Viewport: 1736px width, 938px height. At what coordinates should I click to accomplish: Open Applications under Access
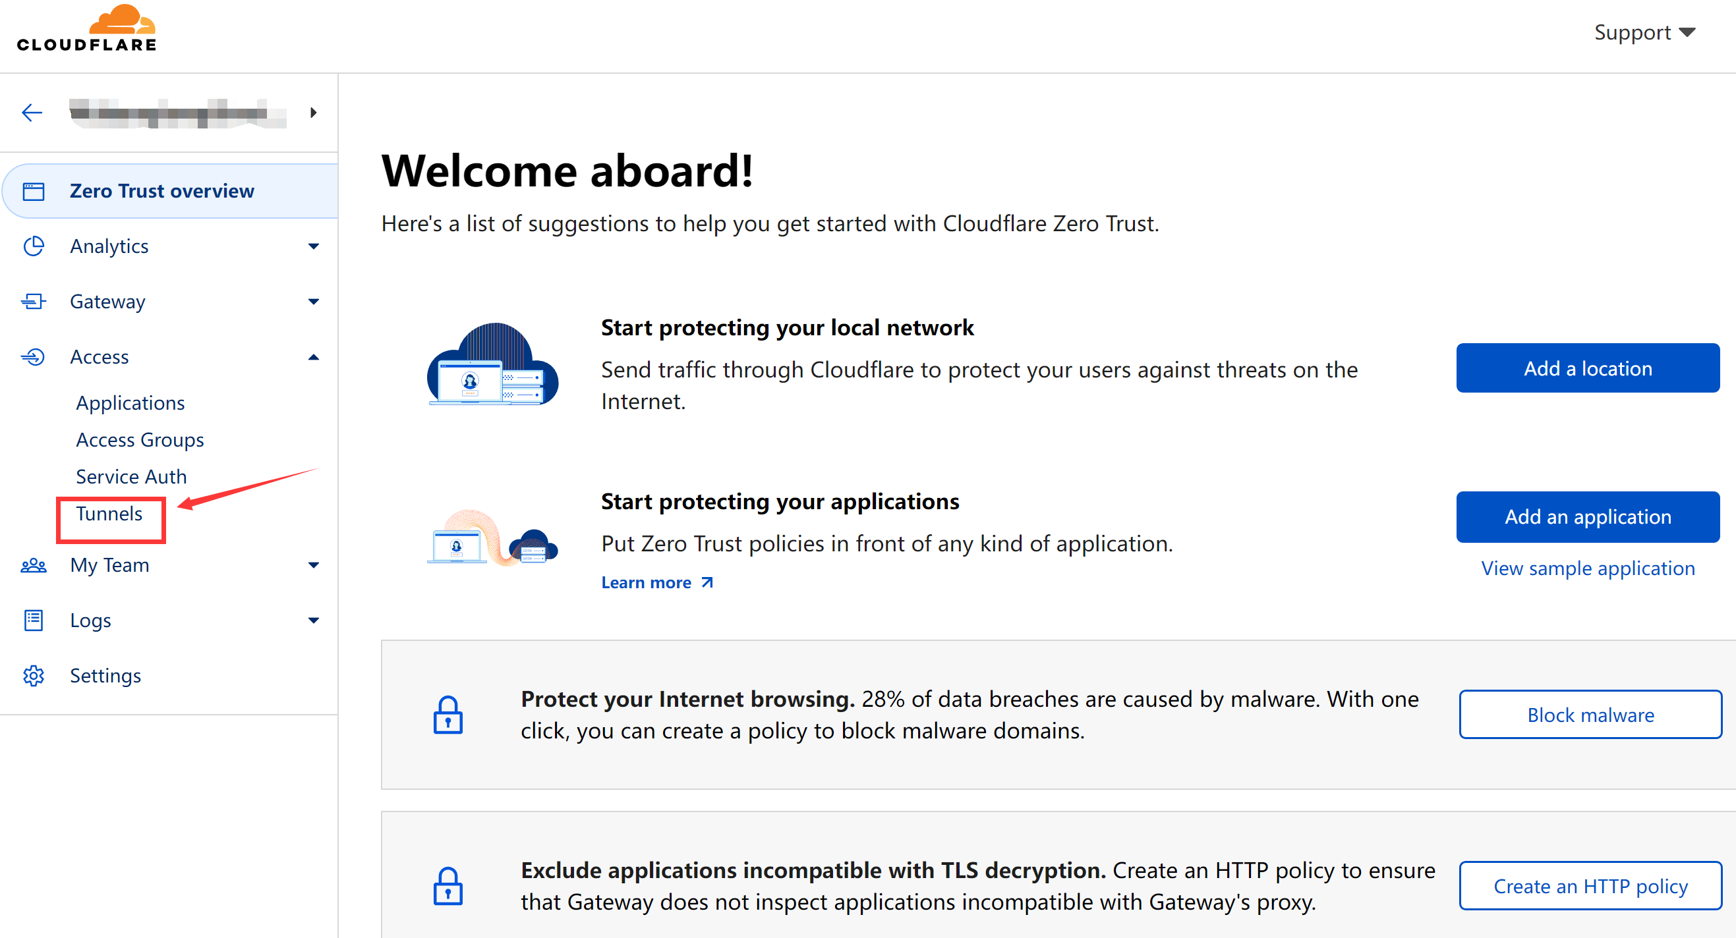pos(130,402)
